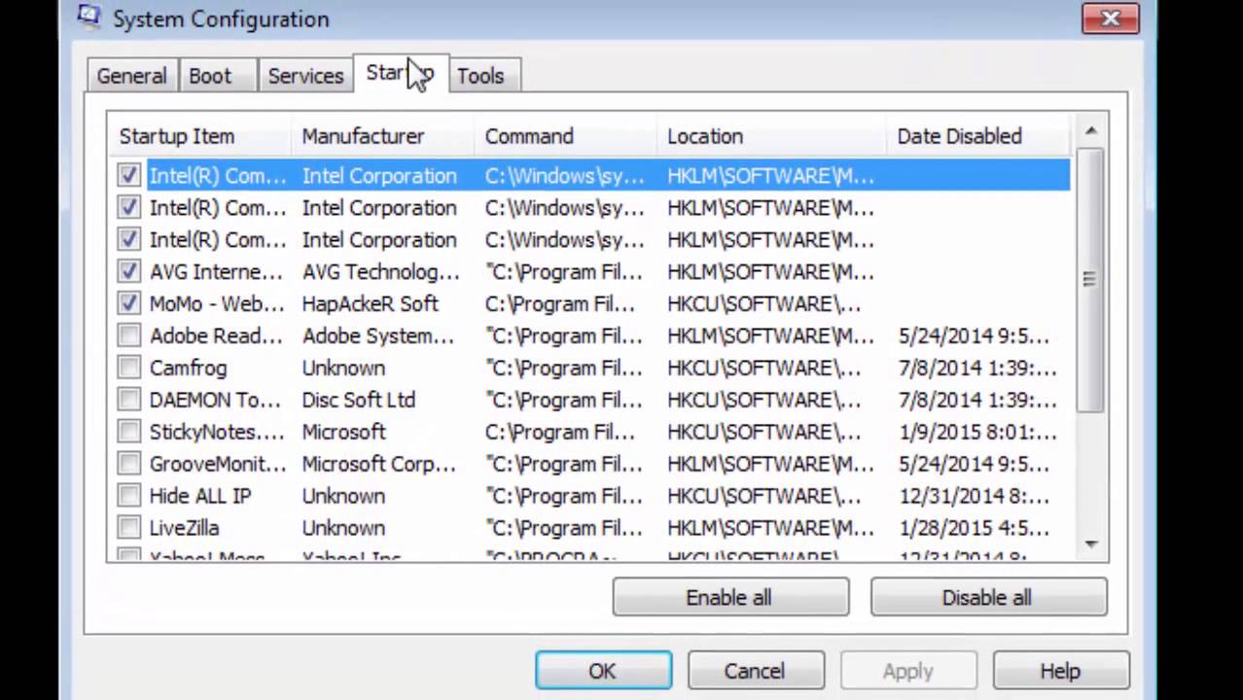The height and width of the screenshot is (700, 1243).
Task: Click the Cancel button
Action: pos(755,671)
